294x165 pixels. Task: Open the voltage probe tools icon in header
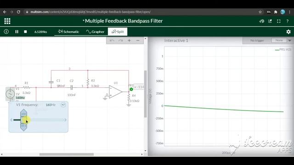[261, 21]
